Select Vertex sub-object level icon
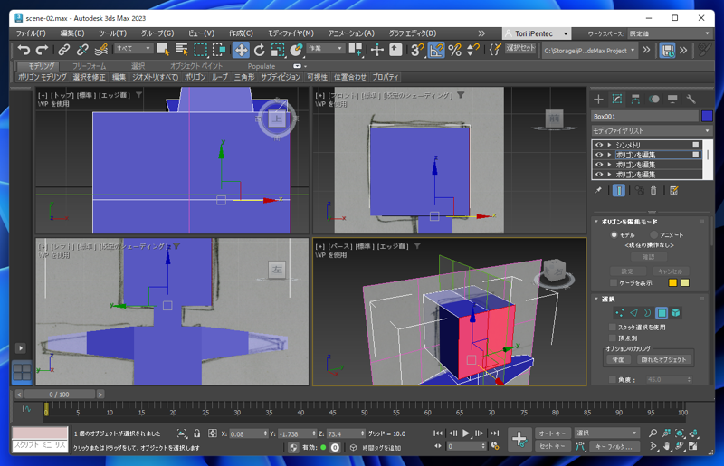The image size is (724, 466). coord(620,313)
